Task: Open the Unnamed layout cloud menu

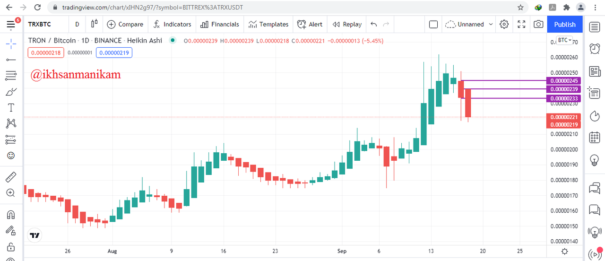Action: tap(465, 24)
